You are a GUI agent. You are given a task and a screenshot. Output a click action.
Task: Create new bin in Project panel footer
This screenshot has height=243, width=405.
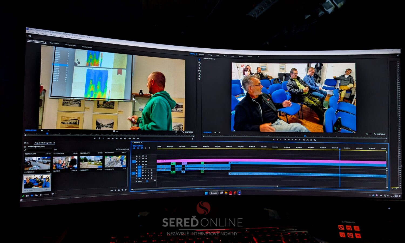coord(119,190)
